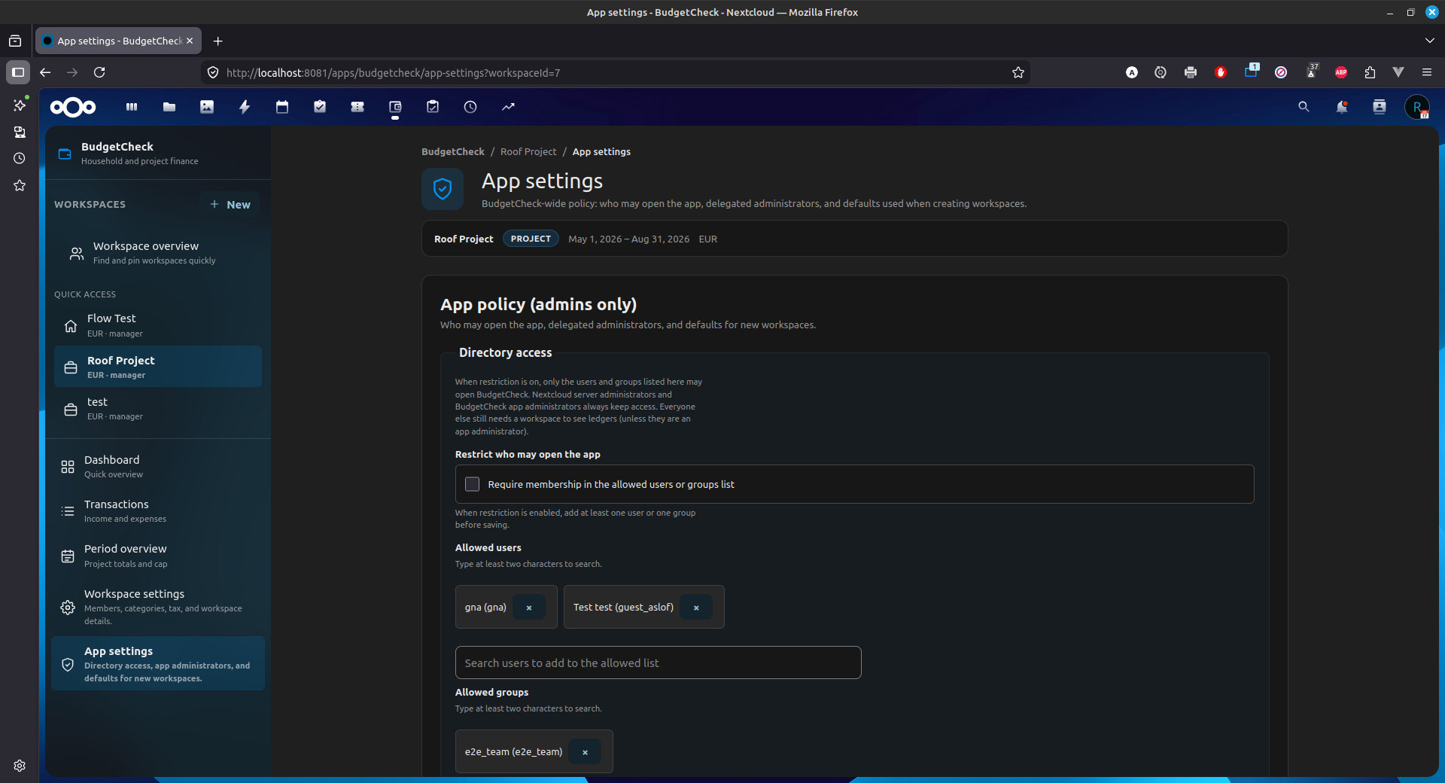Go to Dashboard quick overview
This screenshot has height=783, width=1445.
[x=158, y=467]
